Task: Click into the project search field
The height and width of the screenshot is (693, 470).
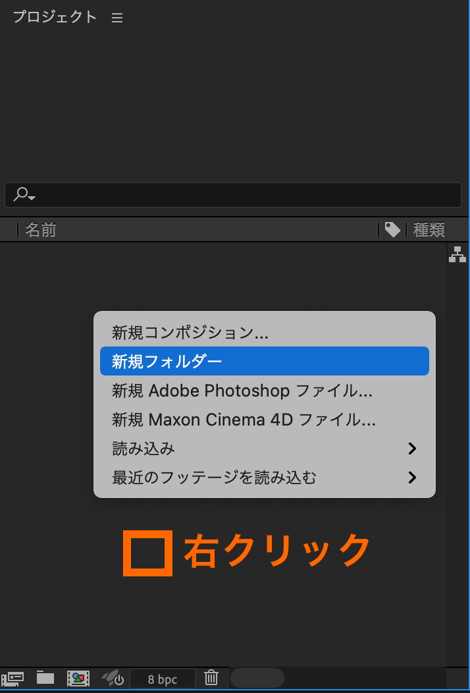Action: point(244,195)
